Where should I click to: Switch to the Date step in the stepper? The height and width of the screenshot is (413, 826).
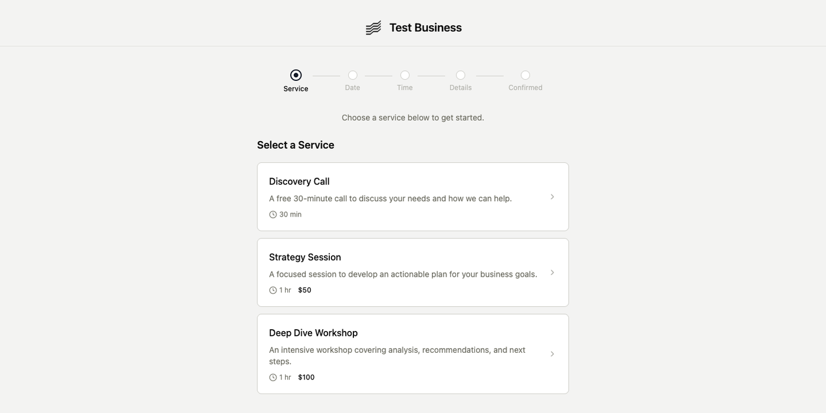coord(352,75)
